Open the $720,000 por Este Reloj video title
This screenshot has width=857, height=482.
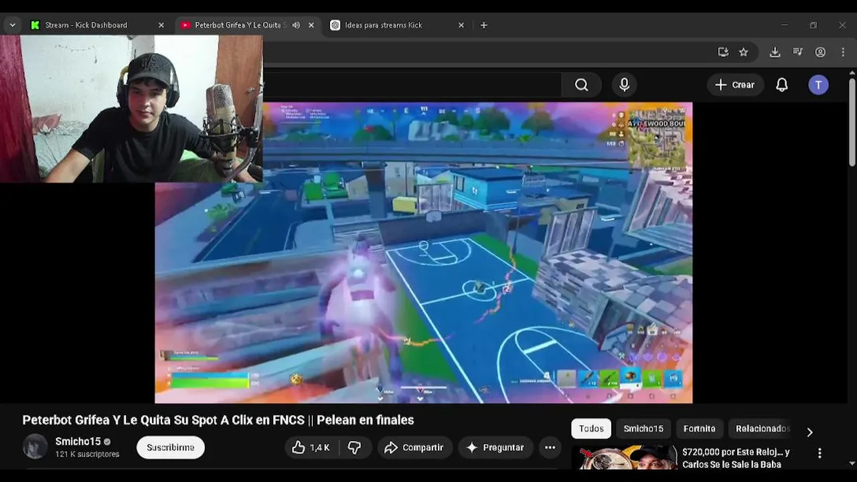736,458
